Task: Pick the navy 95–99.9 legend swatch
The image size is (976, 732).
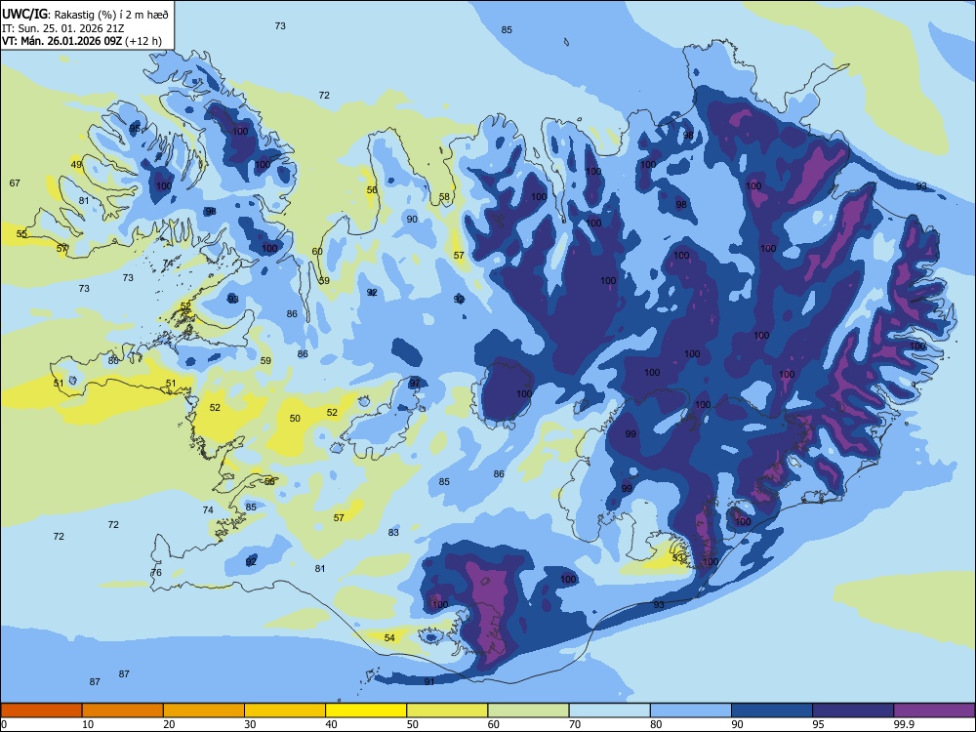Action: click(853, 711)
